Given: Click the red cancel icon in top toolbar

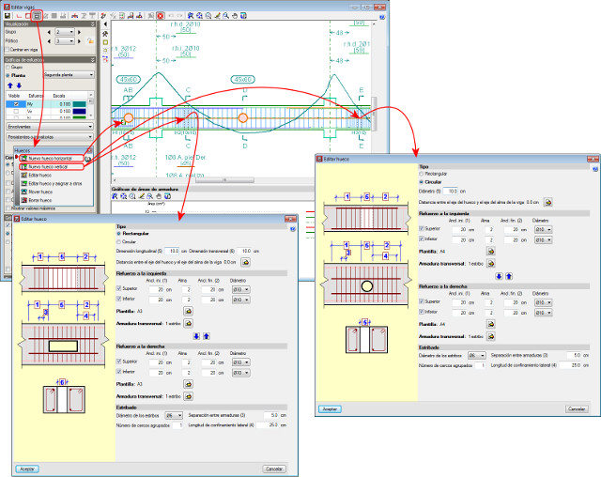Looking at the screenshot, I should coord(161,16).
